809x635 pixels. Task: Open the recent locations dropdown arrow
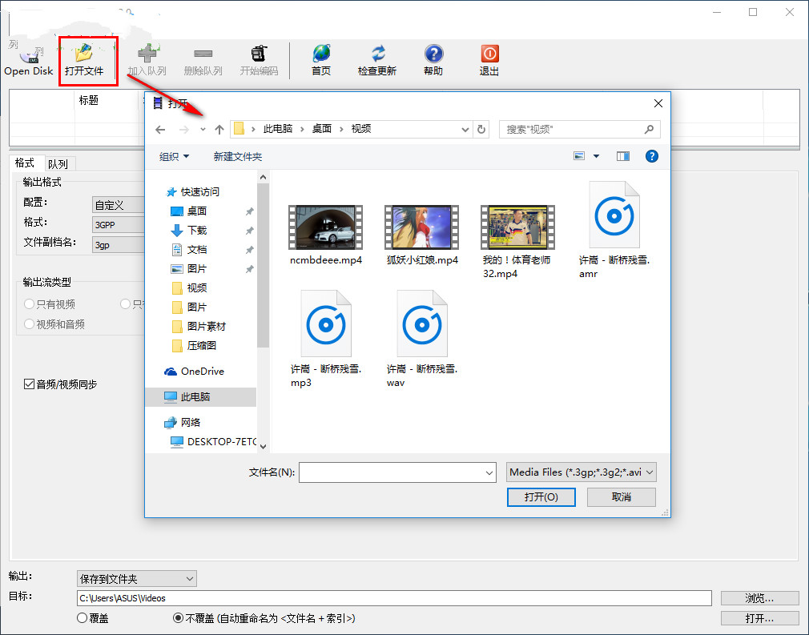[203, 130]
